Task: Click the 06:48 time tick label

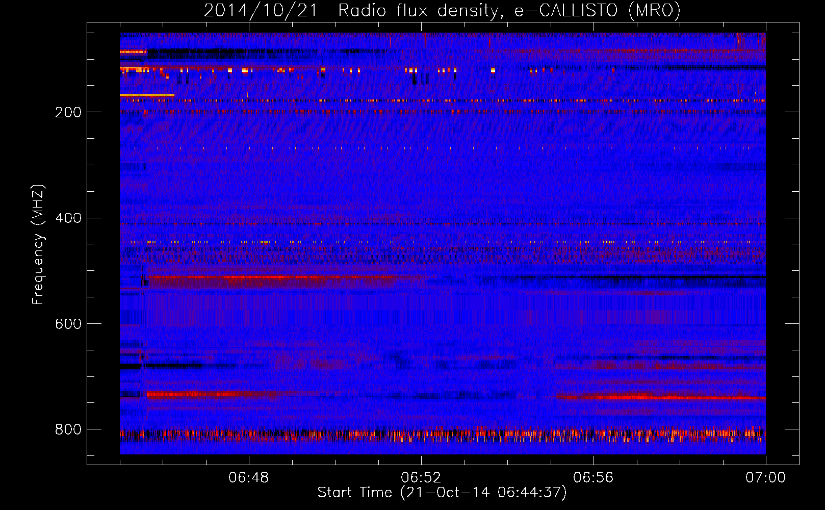Action: point(249,478)
